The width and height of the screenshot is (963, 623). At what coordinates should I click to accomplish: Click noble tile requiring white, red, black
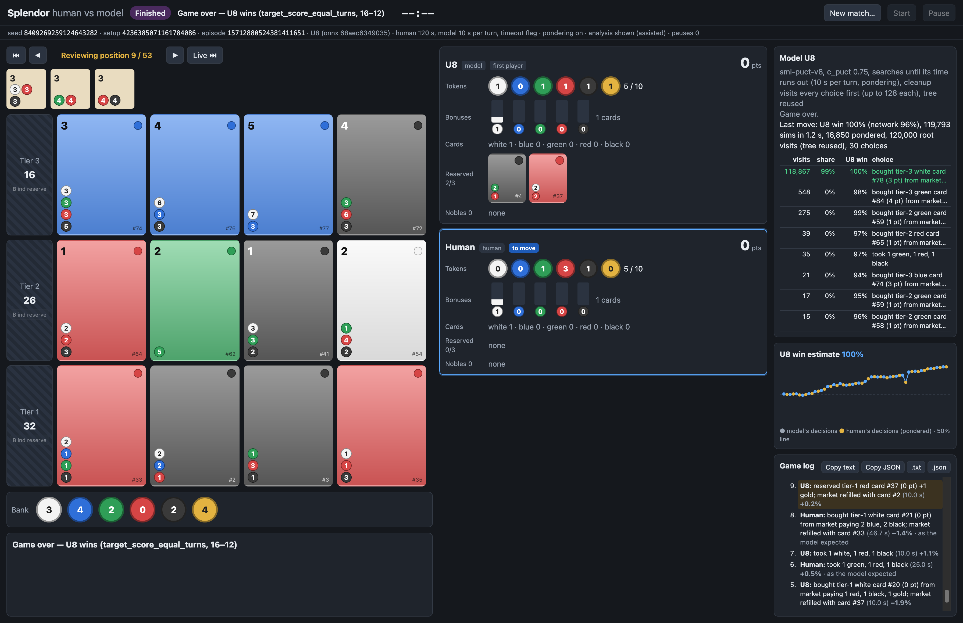pyautogui.click(x=26, y=89)
